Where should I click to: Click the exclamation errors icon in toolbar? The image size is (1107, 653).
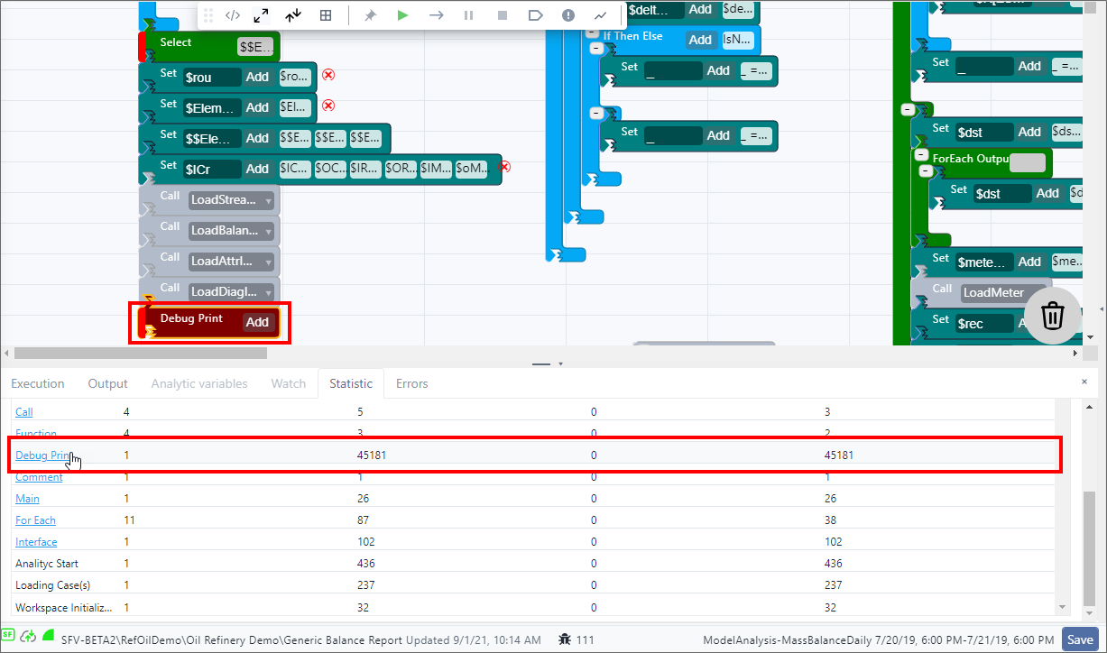click(x=567, y=15)
